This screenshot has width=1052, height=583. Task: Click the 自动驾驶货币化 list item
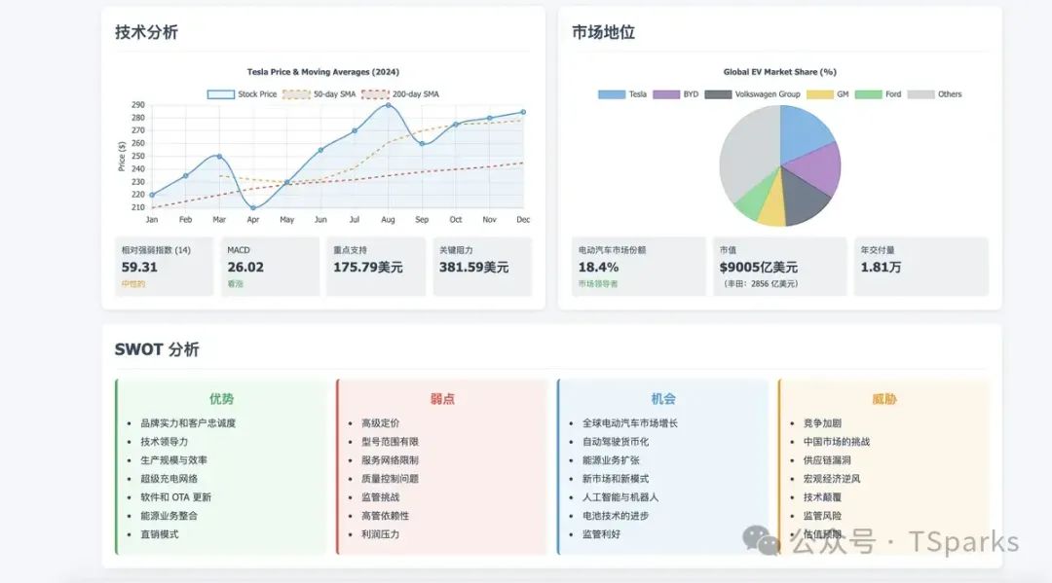point(616,442)
